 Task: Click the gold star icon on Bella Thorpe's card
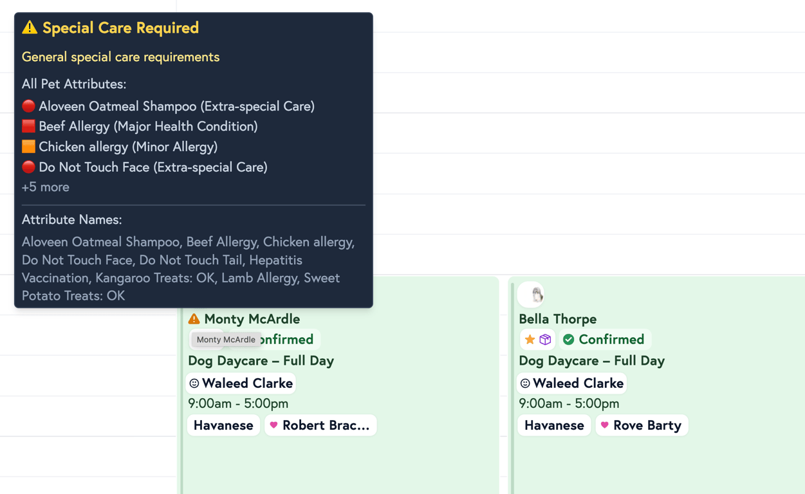coord(530,340)
